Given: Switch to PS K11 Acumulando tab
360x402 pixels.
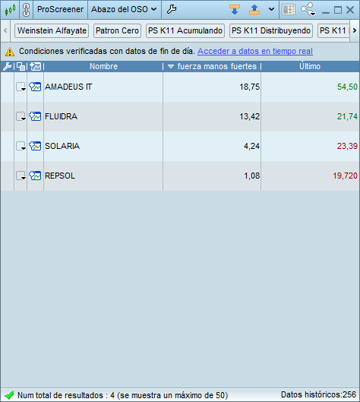Looking at the screenshot, I should coord(185,30).
